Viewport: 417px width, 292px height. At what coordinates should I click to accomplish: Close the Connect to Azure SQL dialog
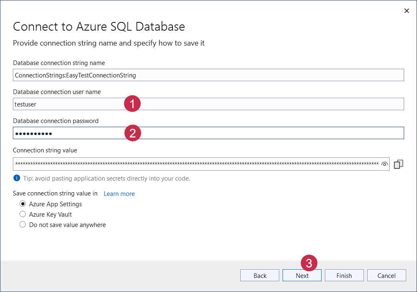pos(407,11)
